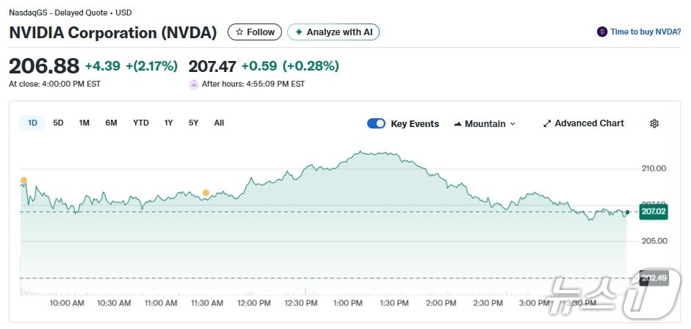Click the after hours moon icon
This screenshot has height=329, width=691.
coord(194,84)
